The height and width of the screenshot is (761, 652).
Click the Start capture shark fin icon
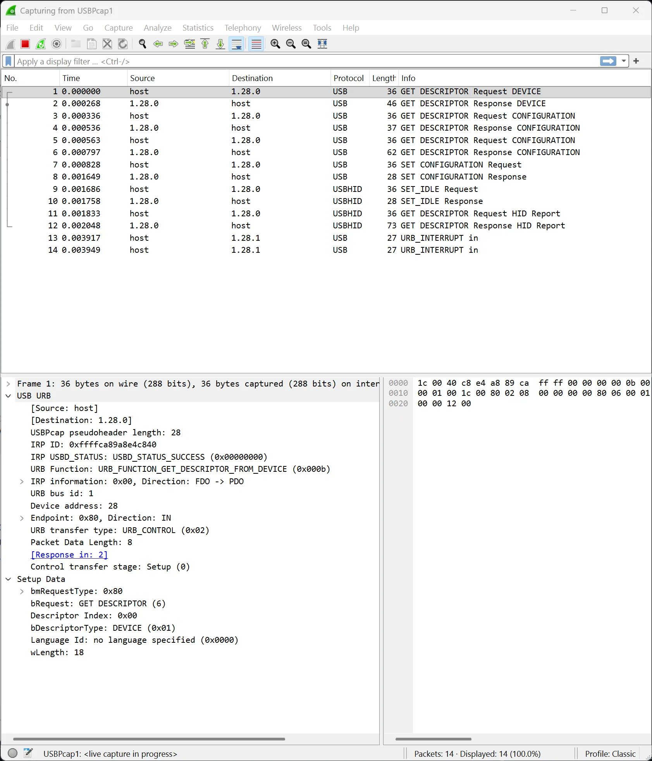[x=11, y=44]
